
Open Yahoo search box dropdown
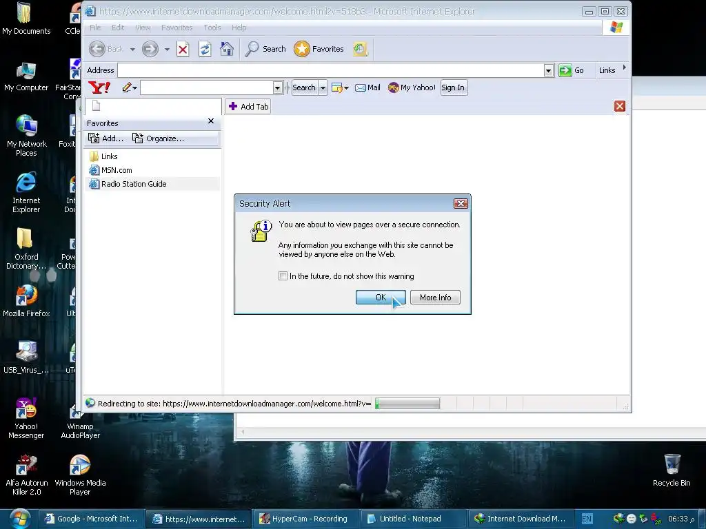coord(278,87)
